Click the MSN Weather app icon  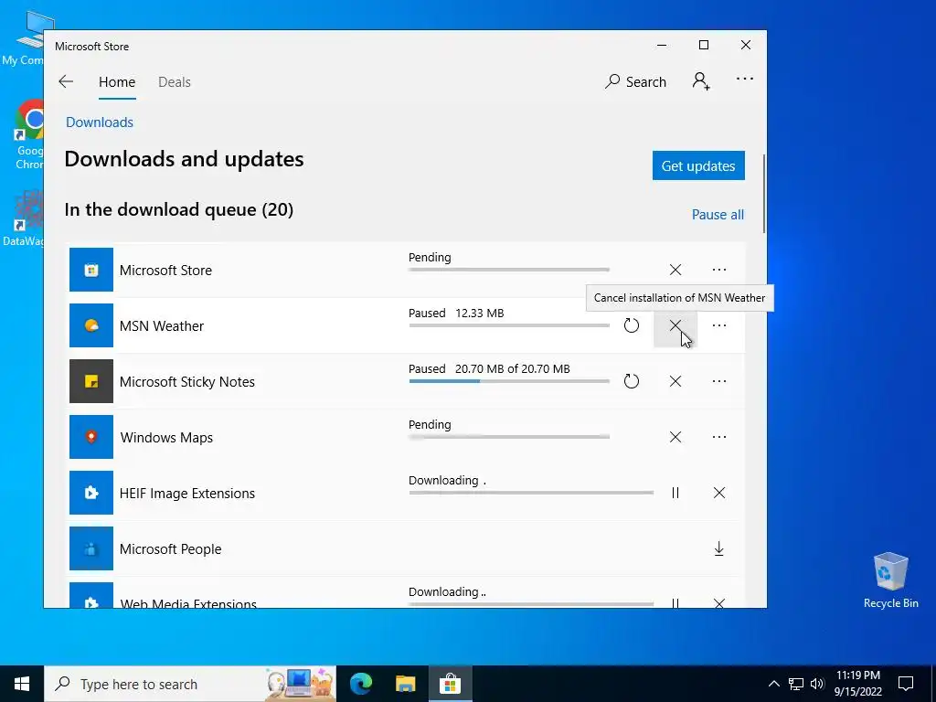[91, 325]
